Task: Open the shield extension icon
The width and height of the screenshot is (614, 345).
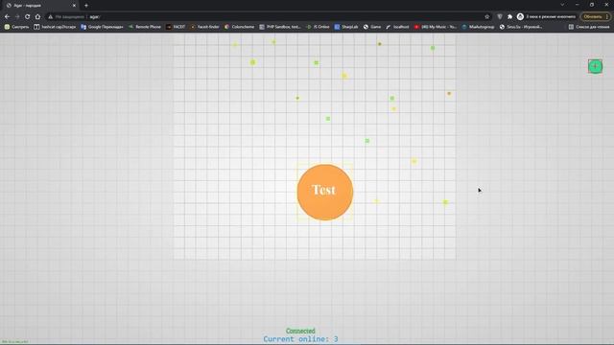Action: [x=500, y=17]
